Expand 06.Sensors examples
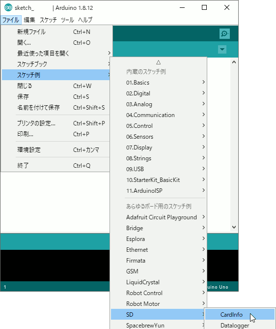This screenshot has width=276, height=329. [159, 137]
